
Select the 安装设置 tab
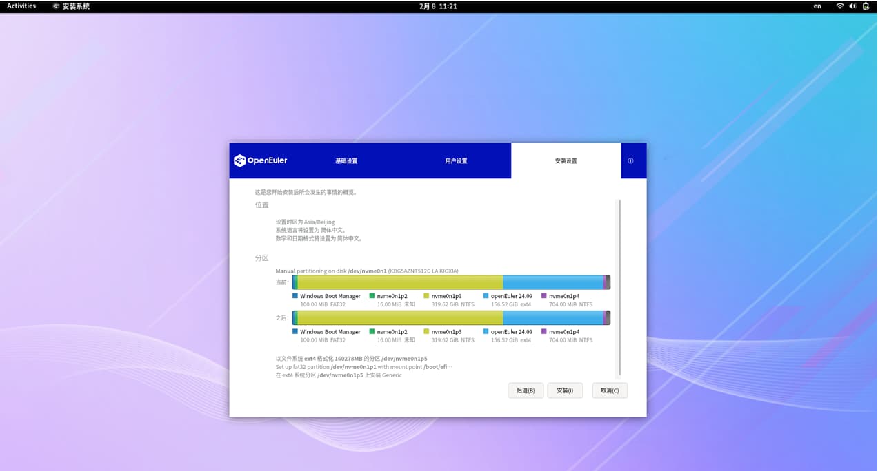(566, 161)
